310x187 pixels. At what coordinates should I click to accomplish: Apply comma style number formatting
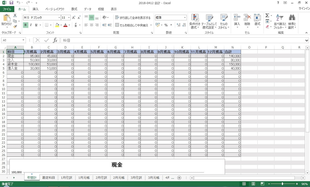tap(171, 25)
